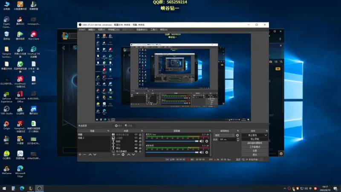This screenshot has height=192, width=341.
Task: Mute the 桌面音频 speaker icon
Action: (x=202, y=152)
